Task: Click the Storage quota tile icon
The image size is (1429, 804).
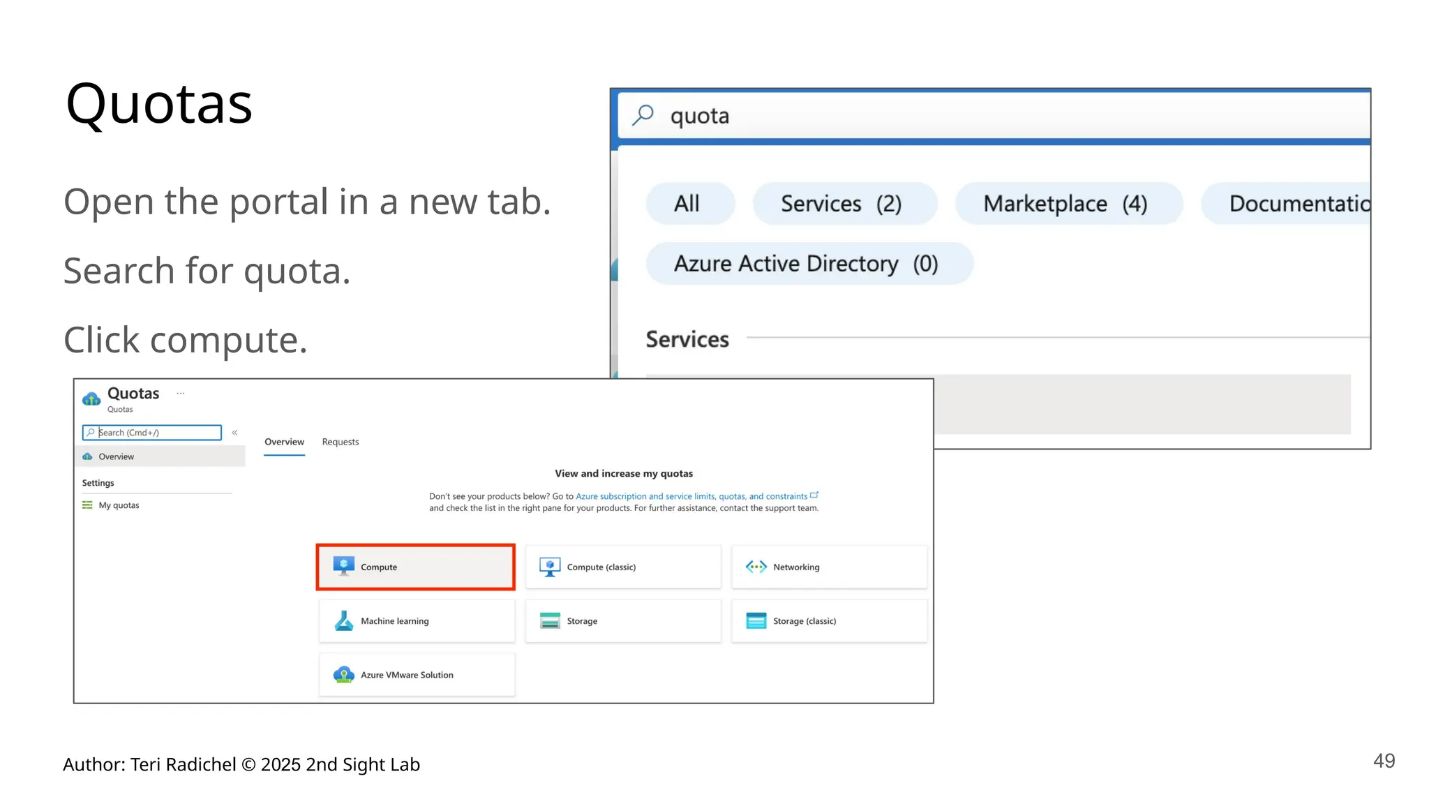Action: point(550,620)
